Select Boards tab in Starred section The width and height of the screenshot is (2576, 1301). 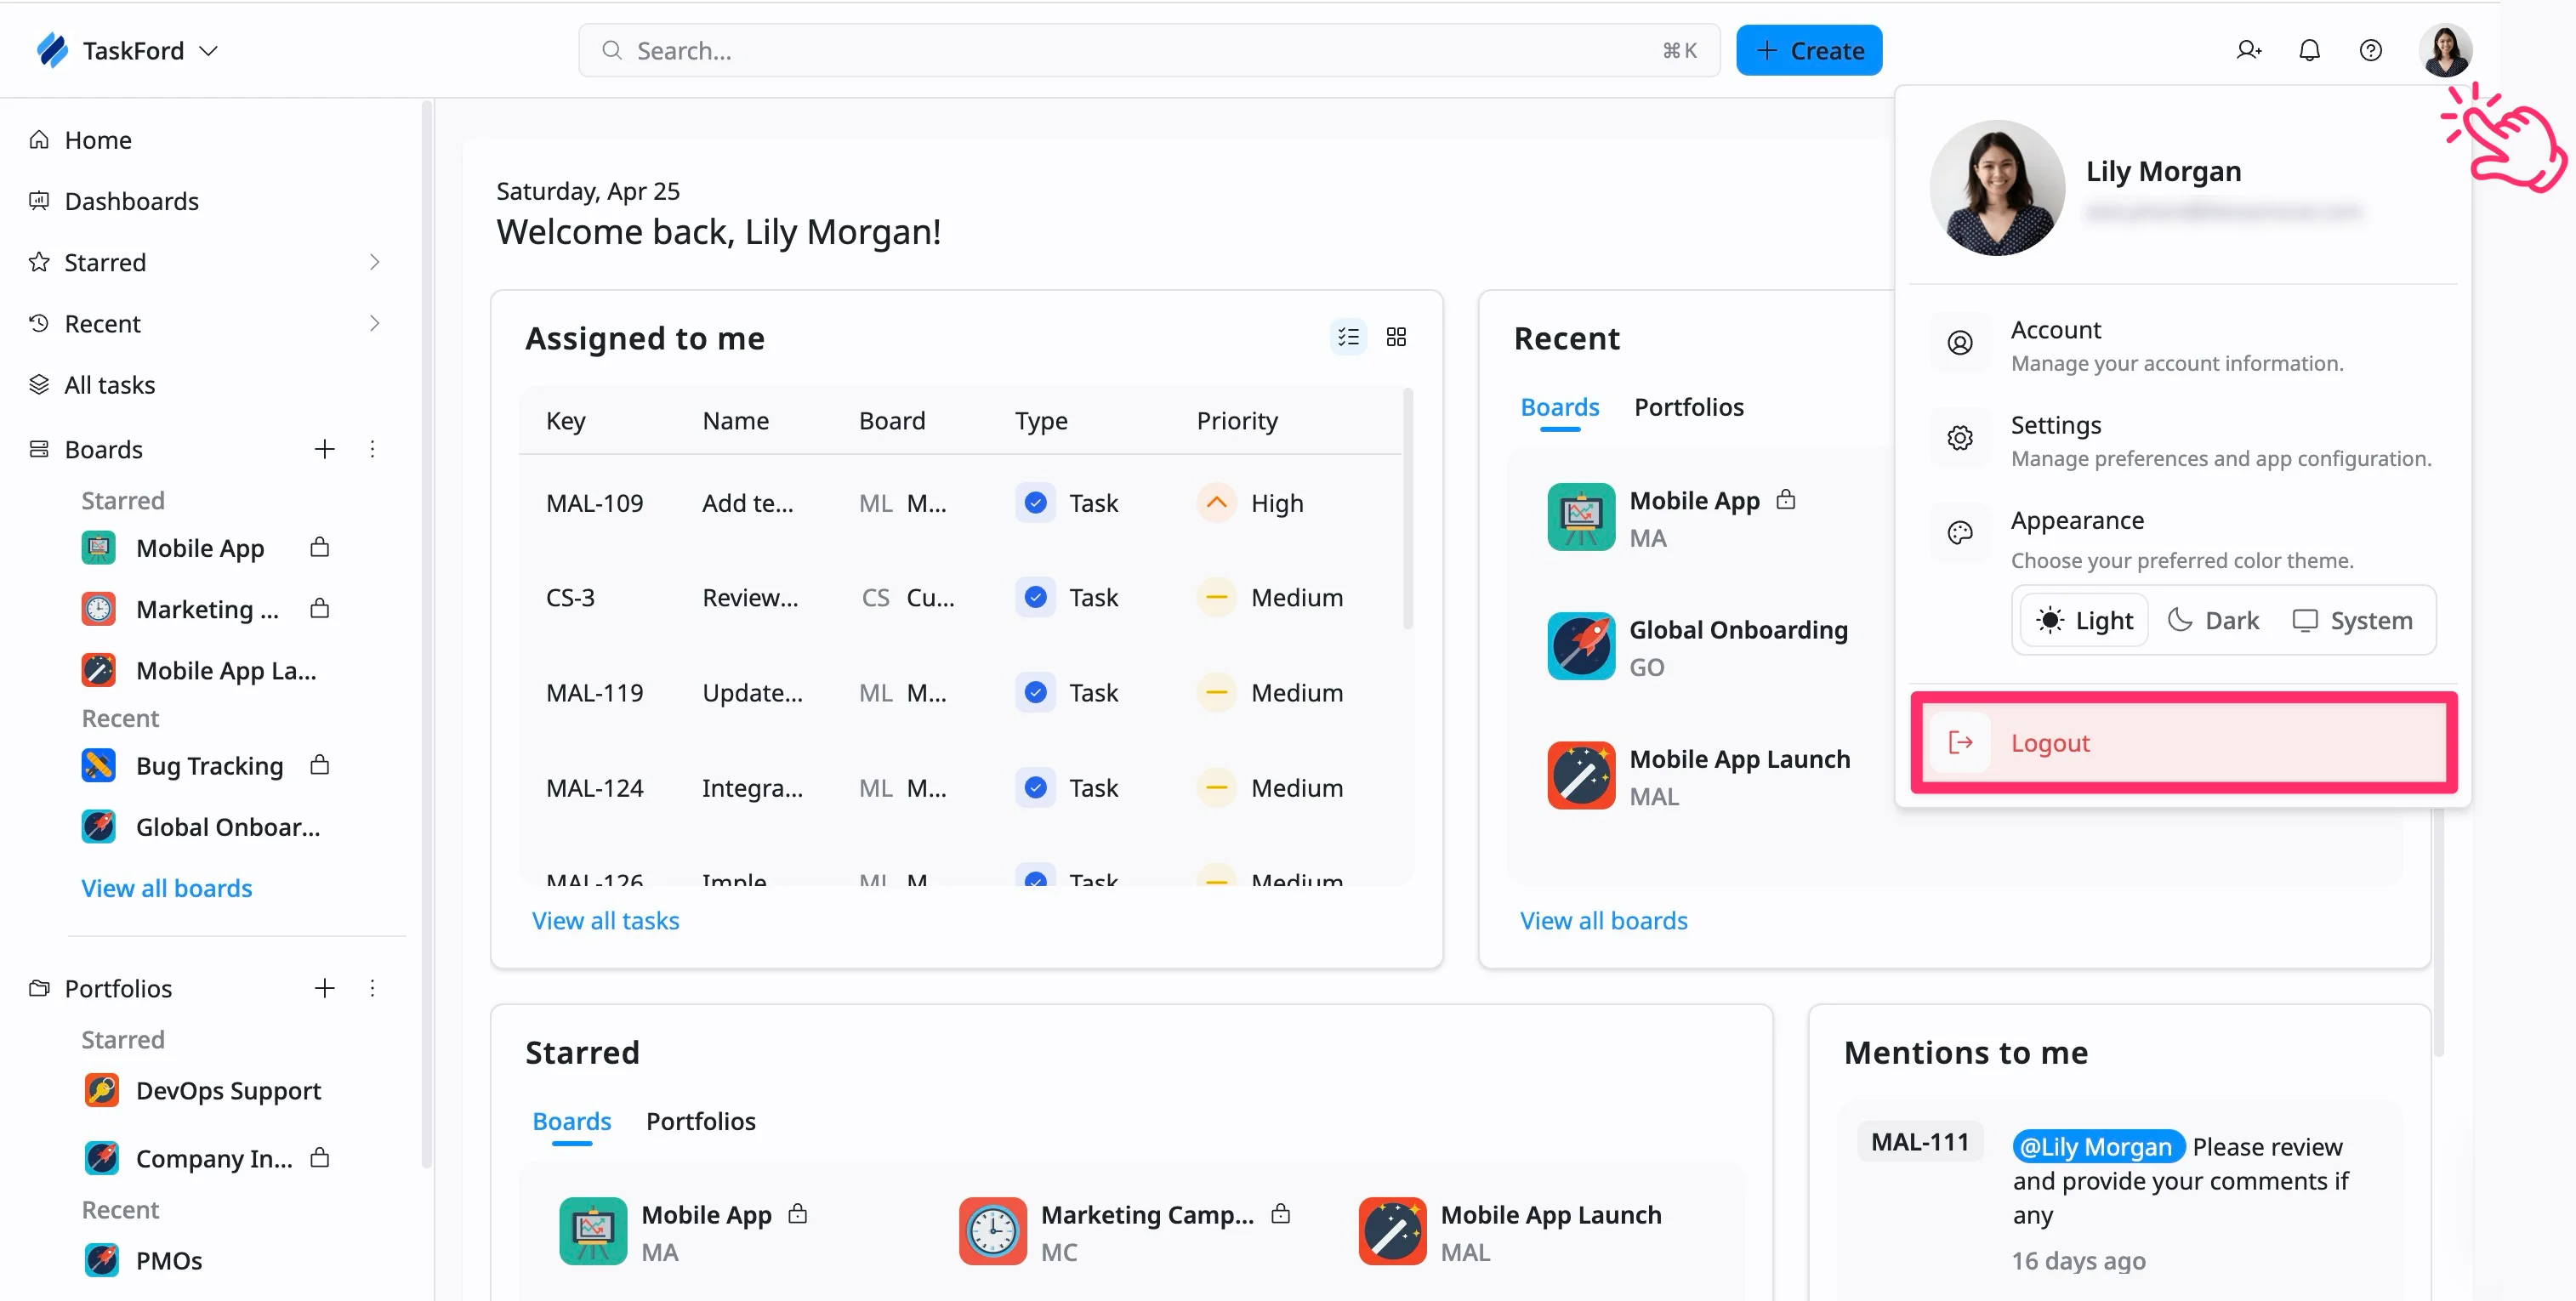(571, 1121)
